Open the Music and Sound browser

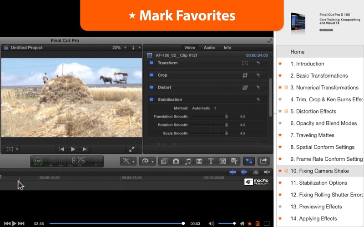(187, 161)
